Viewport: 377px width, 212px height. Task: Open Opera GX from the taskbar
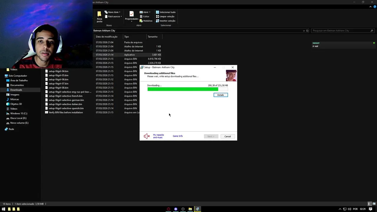coord(168,209)
